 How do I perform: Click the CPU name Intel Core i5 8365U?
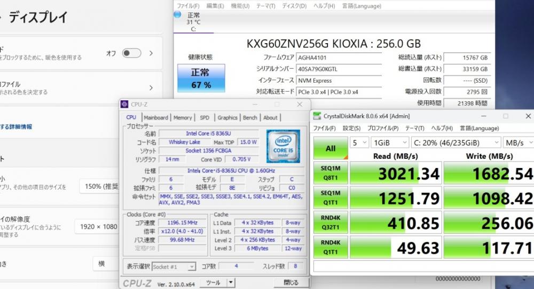point(208,134)
